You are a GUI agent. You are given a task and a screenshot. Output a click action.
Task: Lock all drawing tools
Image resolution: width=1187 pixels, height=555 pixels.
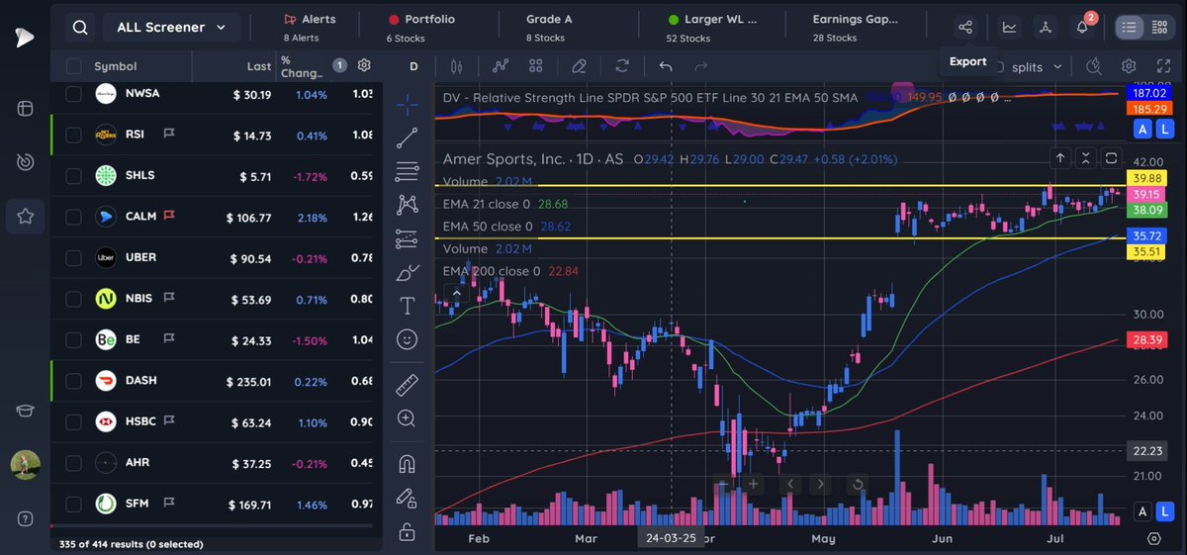[x=407, y=532]
